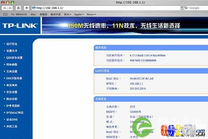
Task: Open the bookmarks book icon
Action: (x=5, y=14)
